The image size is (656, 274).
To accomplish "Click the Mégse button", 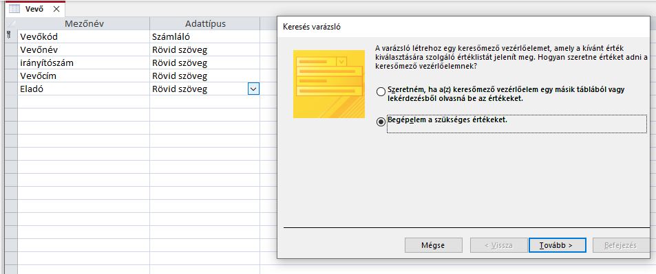I will point(433,245).
